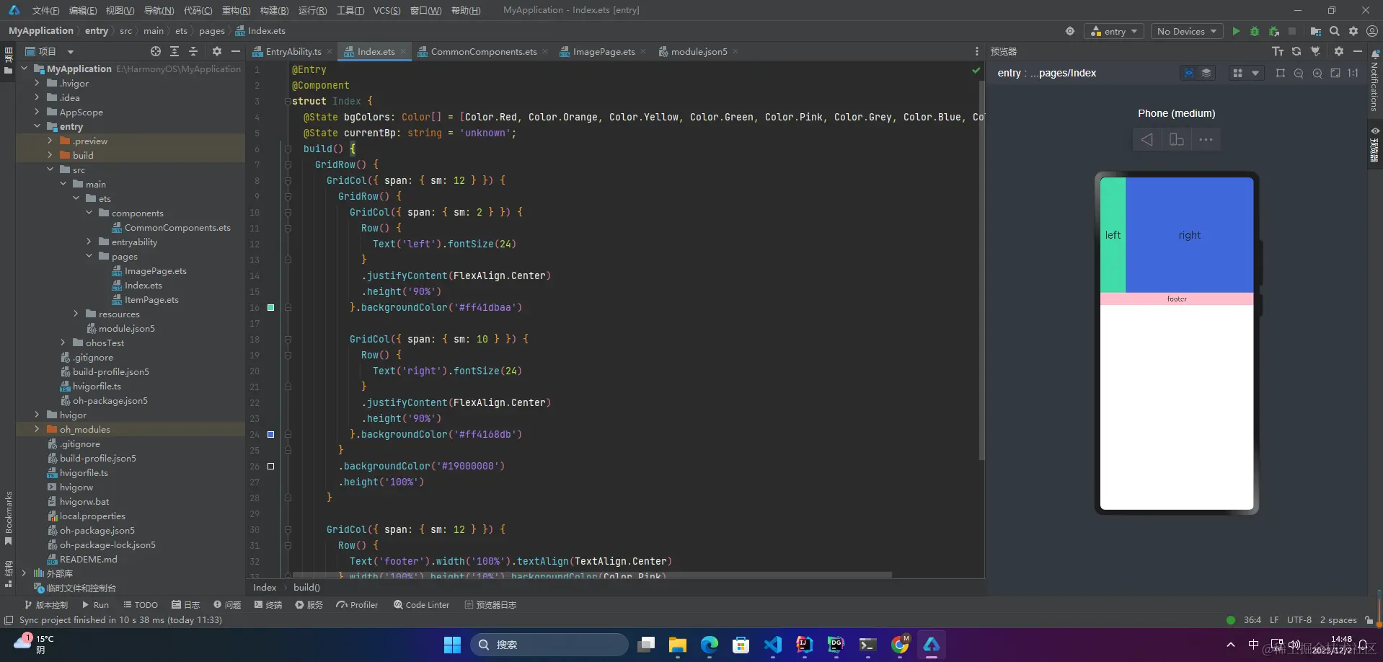Screen dimensions: 1383x662
Task: Switch to the CommonComponents.ets editor tab
Action: [x=482, y=51]
